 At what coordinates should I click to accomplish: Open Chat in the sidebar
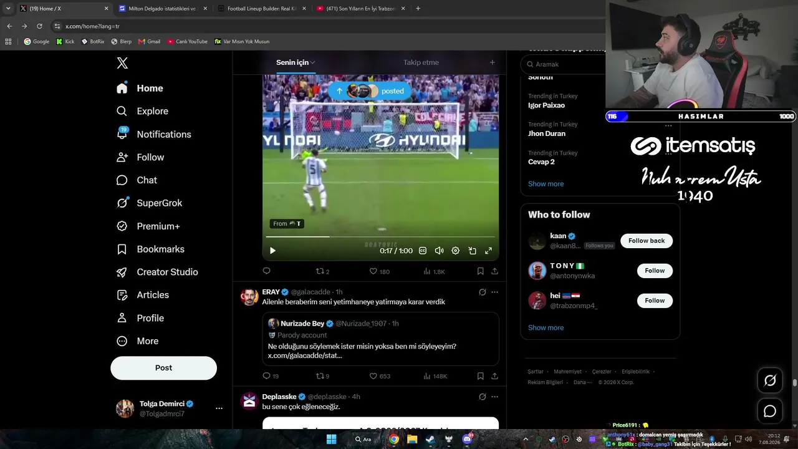137,180
